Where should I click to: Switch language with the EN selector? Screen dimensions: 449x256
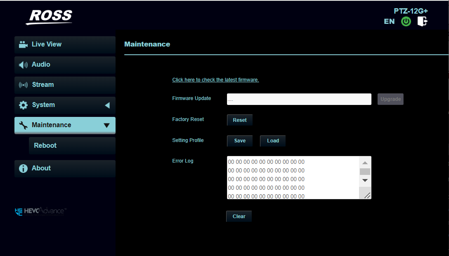389,21
